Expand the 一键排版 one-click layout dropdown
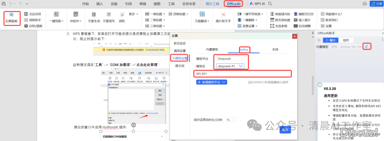The width and height of the screenshot is (384, 141). coord(56,17)
